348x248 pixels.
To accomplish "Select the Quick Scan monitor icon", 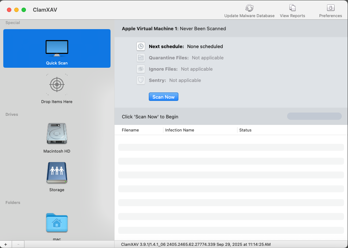I will (x=57, y=48).
